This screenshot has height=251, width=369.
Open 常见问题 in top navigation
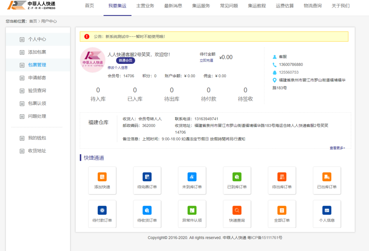[x=229, y=6]
